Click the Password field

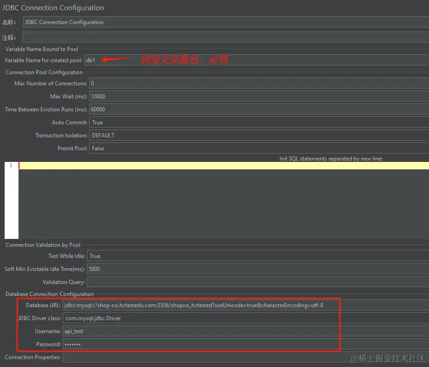click(246, 344)
